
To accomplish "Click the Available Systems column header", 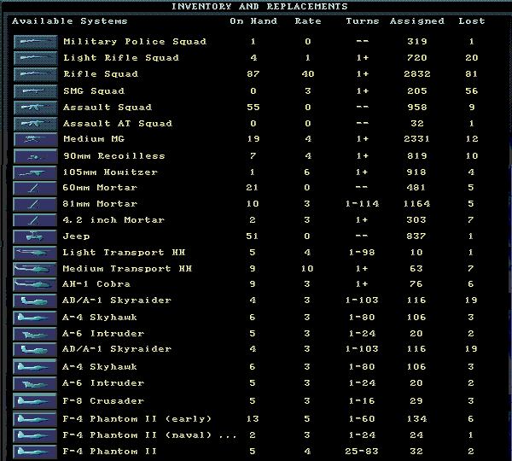I will pyautogui.click(x=70, y=21).
